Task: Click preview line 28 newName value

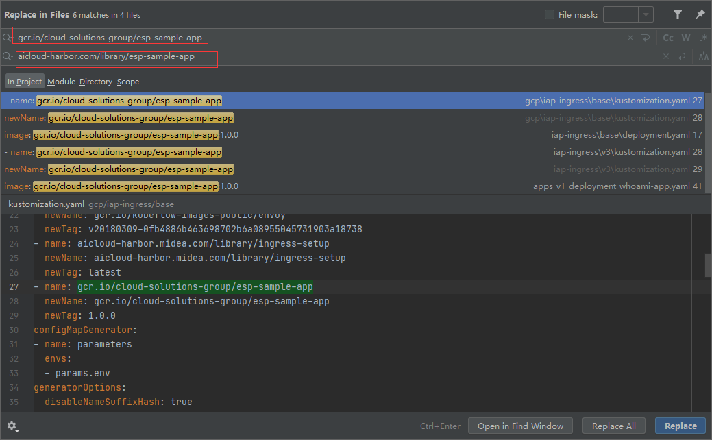Action: click(x=212, y=302)
